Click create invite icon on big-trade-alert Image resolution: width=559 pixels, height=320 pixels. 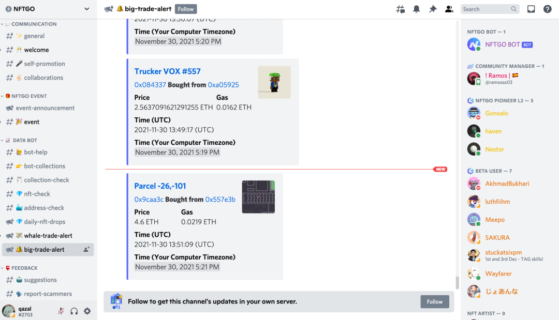click(86, 250)
